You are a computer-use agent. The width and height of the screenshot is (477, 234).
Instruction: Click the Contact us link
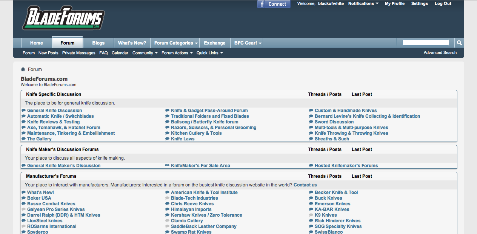(305, 185)
